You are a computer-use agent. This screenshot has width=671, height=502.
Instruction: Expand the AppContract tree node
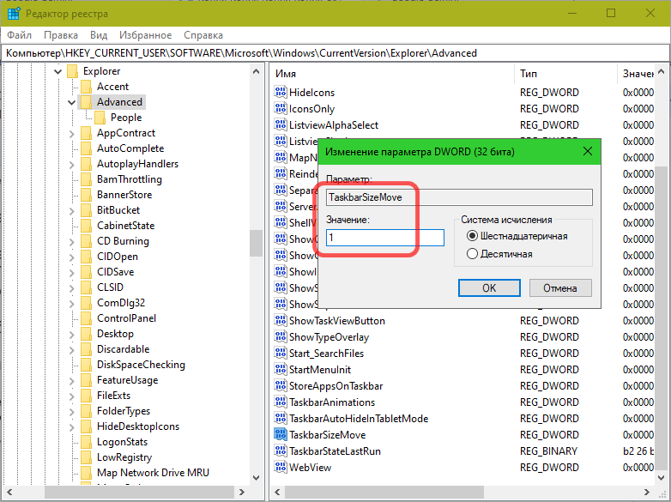click(x=72, y=133)
